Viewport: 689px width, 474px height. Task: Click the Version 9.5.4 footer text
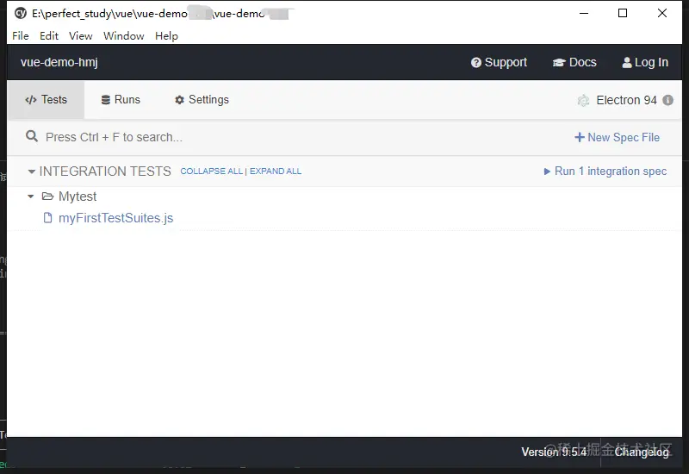(x=554, y=452)
